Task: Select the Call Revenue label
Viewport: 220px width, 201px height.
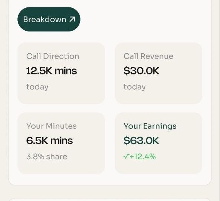Action: (x=148, y=56)
